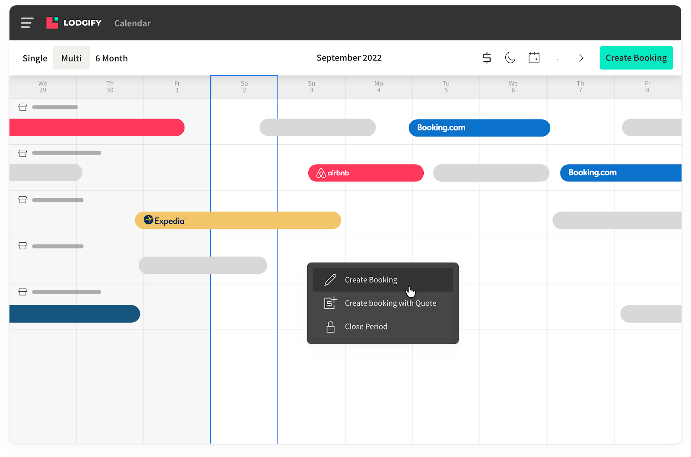Select the Th 7 day header
691x457 pixels.
pyautogui.click(x=580, y=87)
